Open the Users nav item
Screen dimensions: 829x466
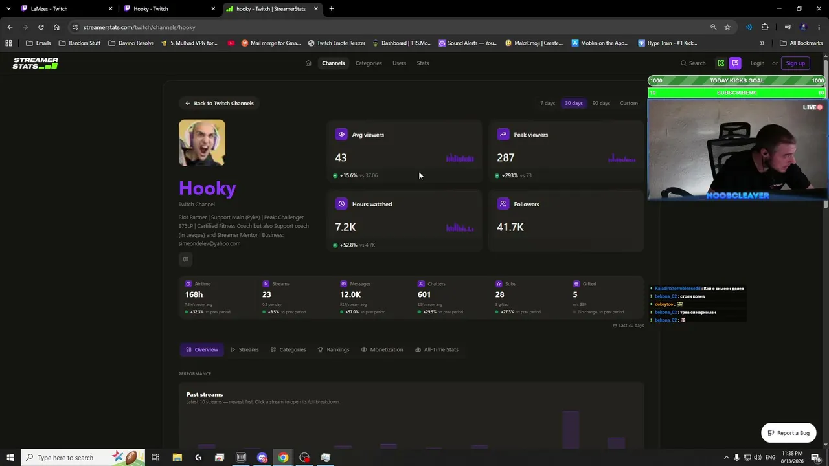pyautogui.click(x=399, y=63)
